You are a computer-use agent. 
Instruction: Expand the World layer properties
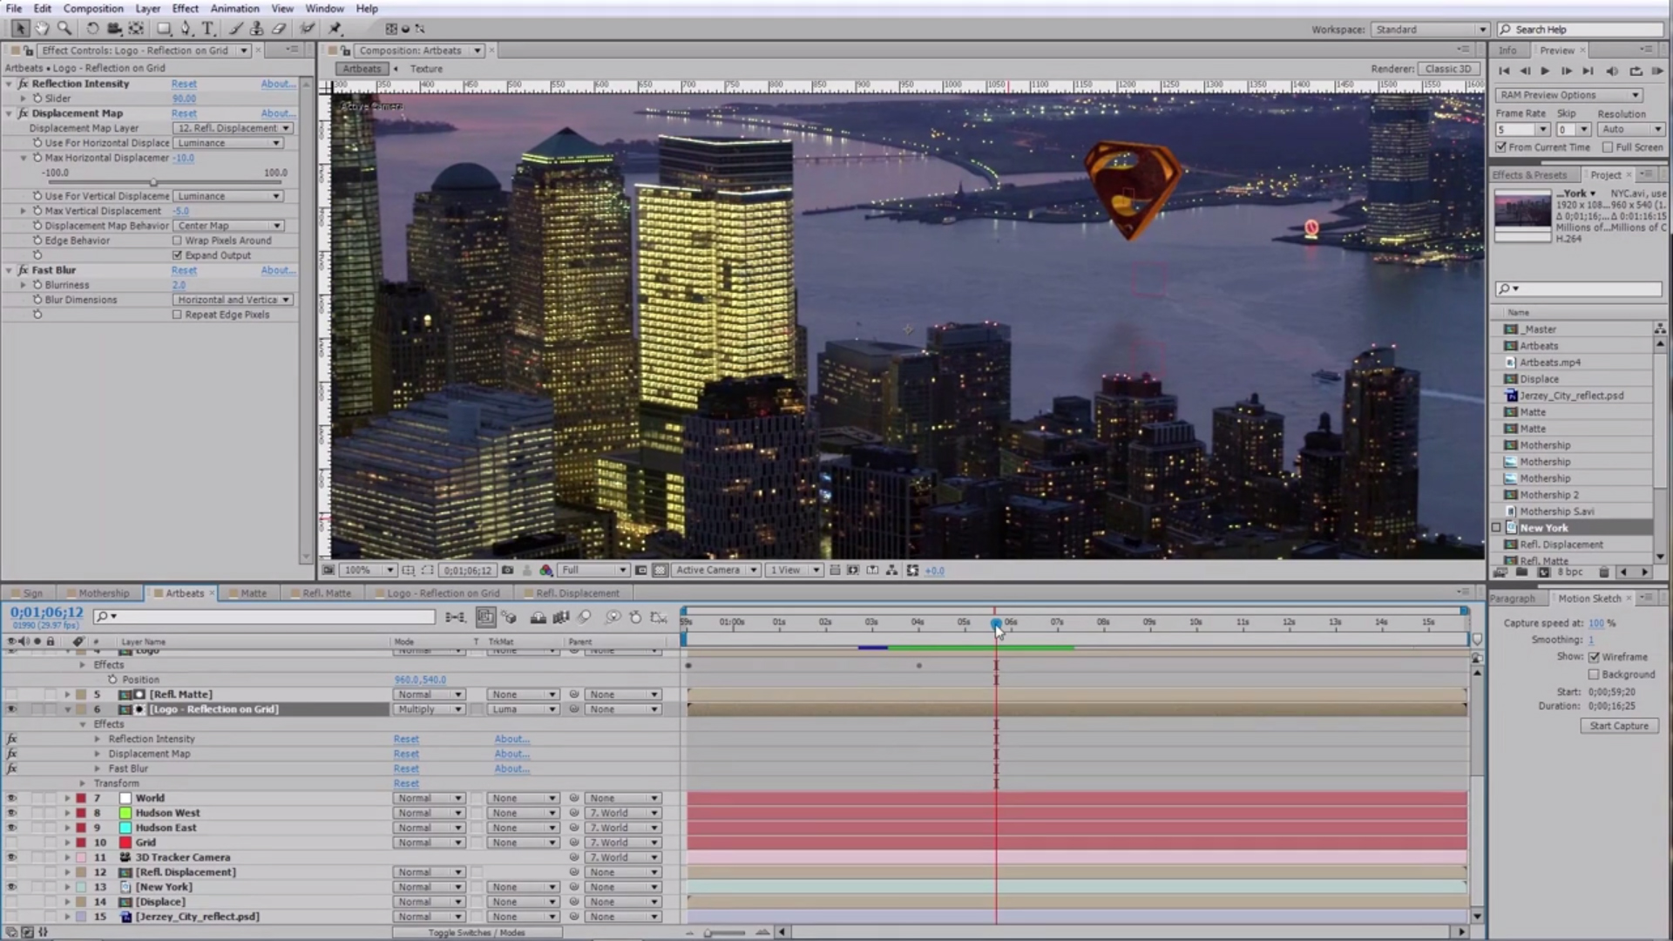coord(67,798)
